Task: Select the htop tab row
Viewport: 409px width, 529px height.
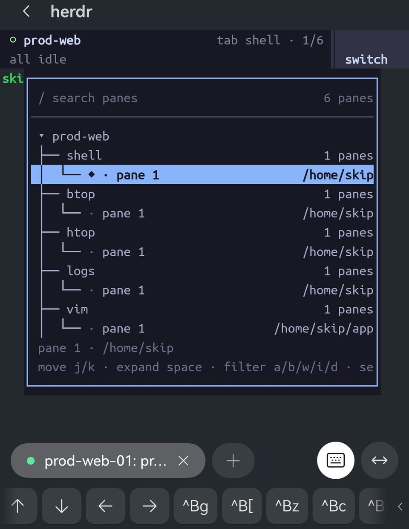Action: point(202,232)
